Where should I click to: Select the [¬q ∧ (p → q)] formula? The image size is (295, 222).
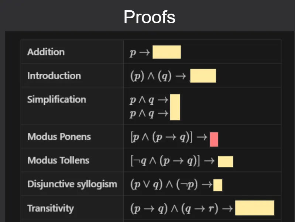click(165, 161)
